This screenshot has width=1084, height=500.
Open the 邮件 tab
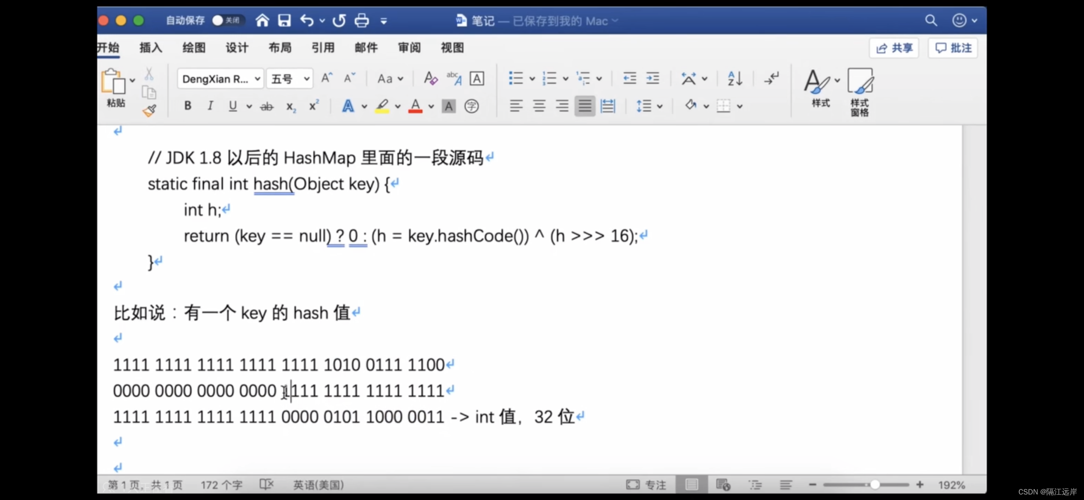366,47
